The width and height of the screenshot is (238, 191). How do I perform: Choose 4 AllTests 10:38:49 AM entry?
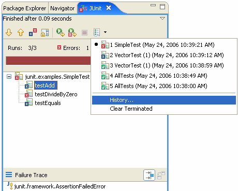click(x=164, y=76)
